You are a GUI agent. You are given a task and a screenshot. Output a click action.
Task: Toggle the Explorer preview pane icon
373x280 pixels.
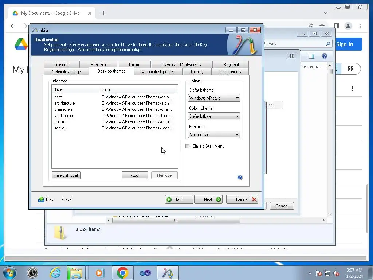tap(311, 56)
